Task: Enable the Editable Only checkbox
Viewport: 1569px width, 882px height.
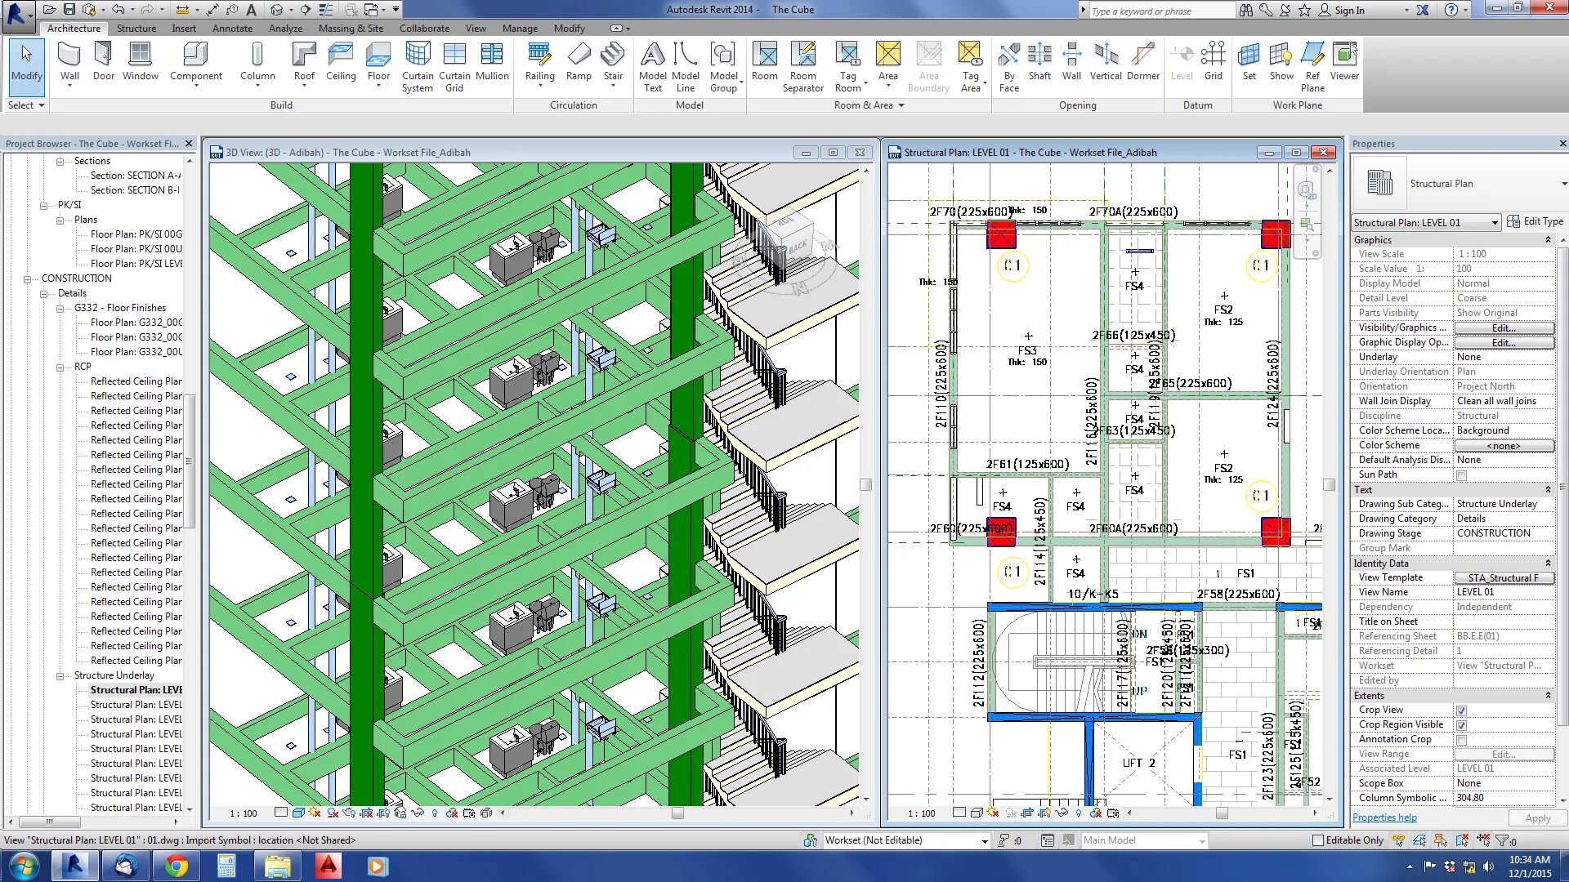Action: tap(1317, 840)
